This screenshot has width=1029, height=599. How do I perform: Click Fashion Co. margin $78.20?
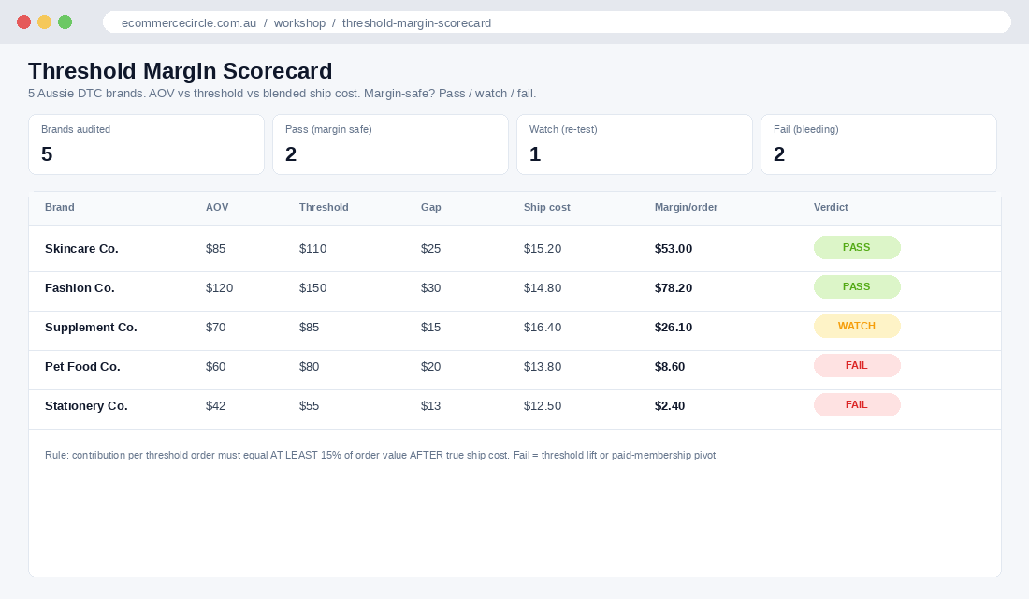(x=674, y=287)
